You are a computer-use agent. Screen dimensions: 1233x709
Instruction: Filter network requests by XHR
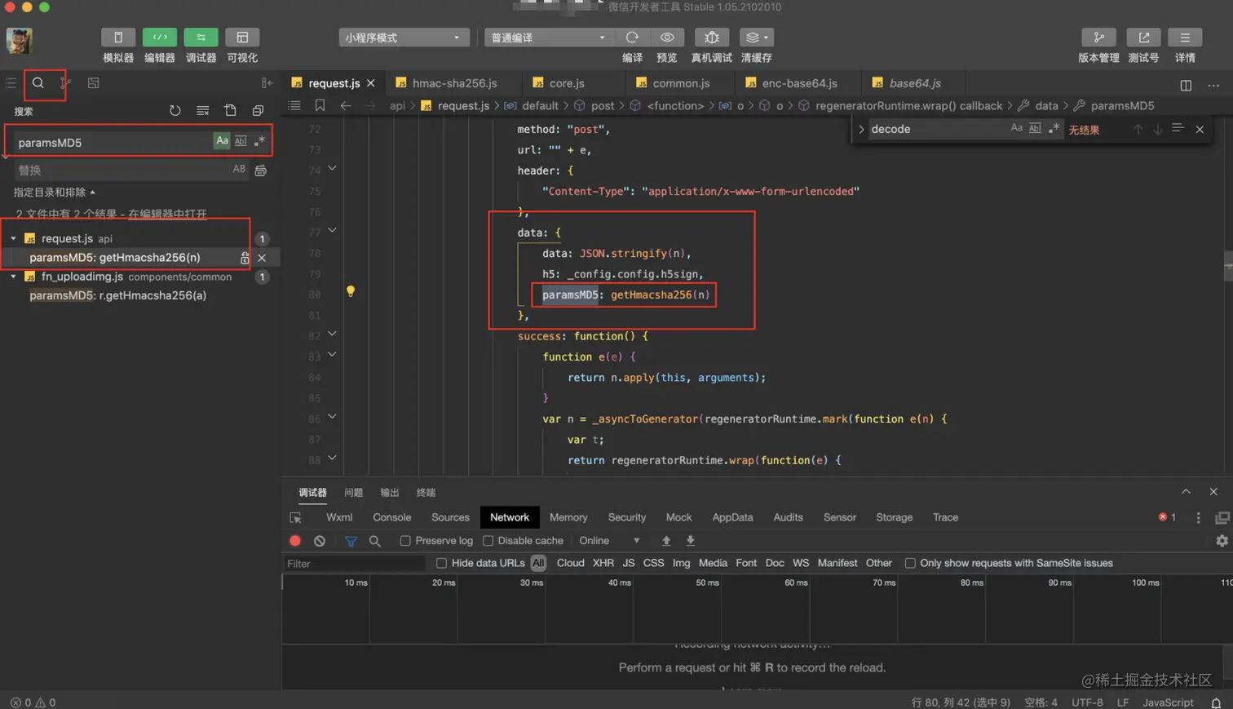[603, 563]
